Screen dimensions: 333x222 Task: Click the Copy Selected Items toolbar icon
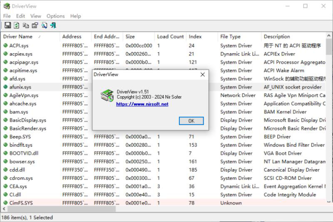[26, 25]
